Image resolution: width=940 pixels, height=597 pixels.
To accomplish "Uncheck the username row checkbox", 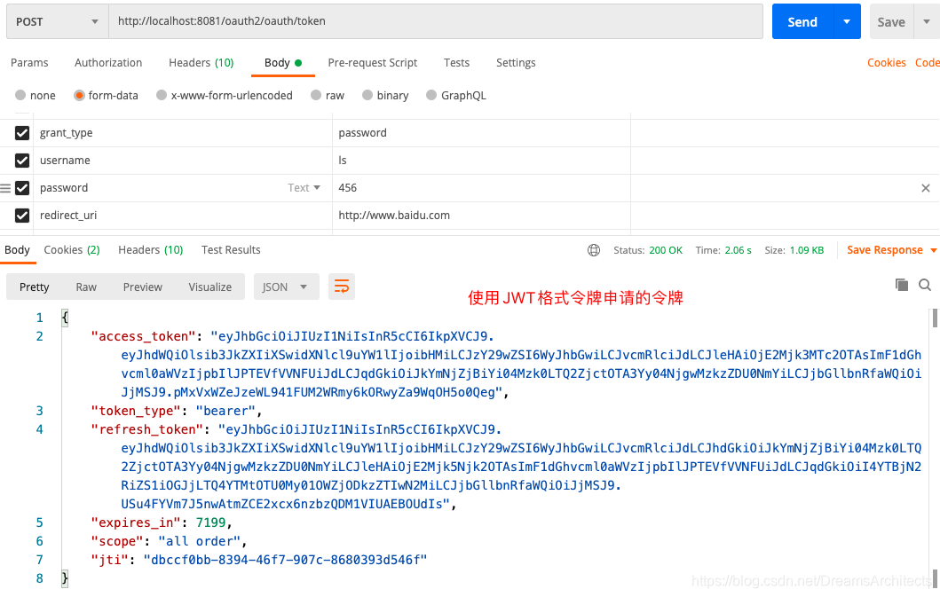I will 22,161.
